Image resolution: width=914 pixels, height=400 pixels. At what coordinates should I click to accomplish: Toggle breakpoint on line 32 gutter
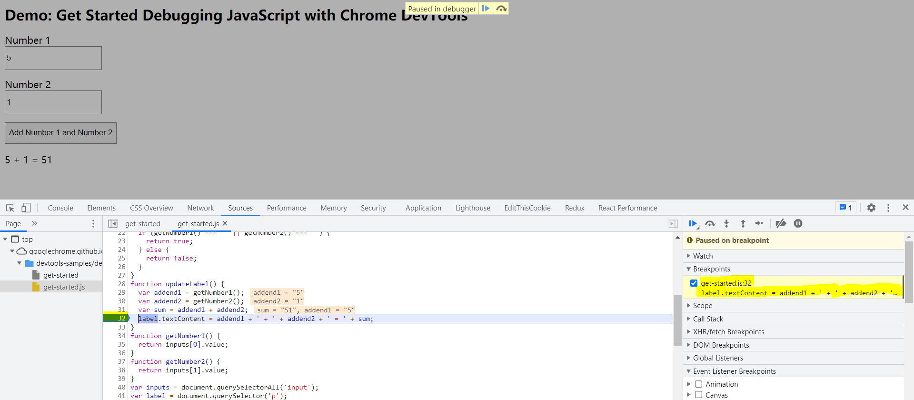117,318
